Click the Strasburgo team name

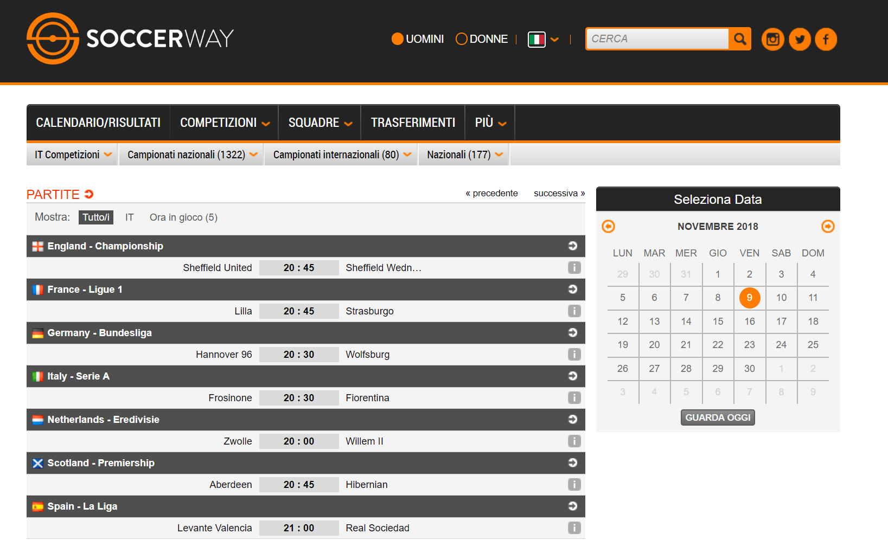click(x=369, y=311)
